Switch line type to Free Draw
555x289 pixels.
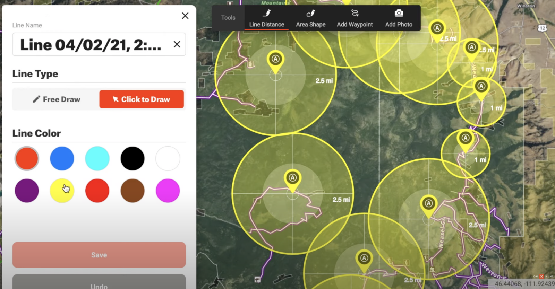click(56, 99)
